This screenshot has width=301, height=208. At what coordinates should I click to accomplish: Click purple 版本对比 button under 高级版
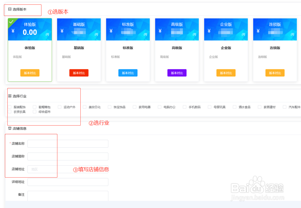click(177, 73)
